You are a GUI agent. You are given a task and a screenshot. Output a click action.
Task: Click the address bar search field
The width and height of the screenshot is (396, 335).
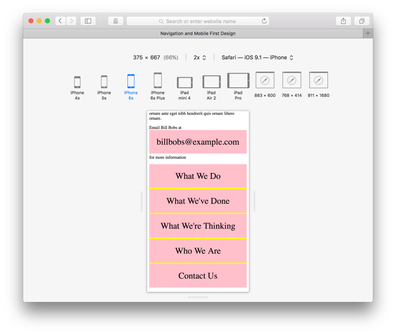(198, 21)
